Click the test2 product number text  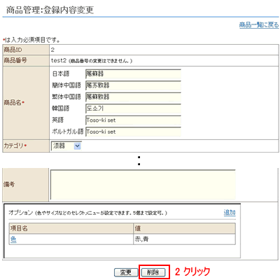[59, 61]
